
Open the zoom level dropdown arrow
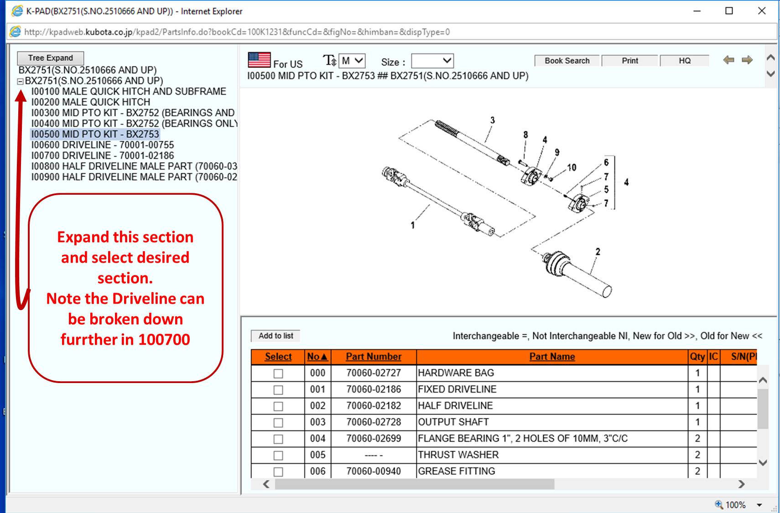tap(759, 505)
